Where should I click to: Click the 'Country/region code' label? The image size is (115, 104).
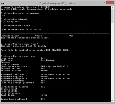point(14,66)
